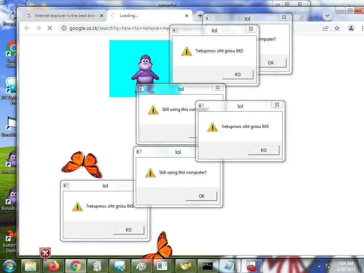Open the BonziBuddy flag shortcut on the desktop
Screen dimensions: 364x273
[10, 127]
